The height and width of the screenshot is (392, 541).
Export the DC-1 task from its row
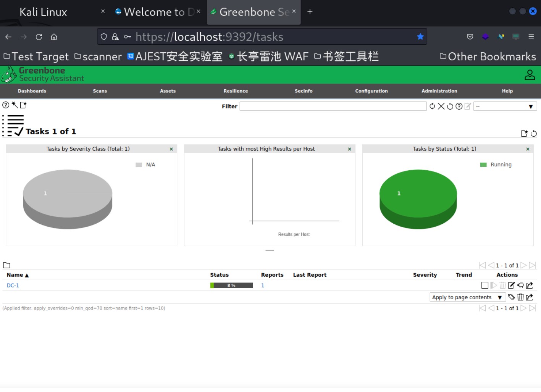coord(530,285)
